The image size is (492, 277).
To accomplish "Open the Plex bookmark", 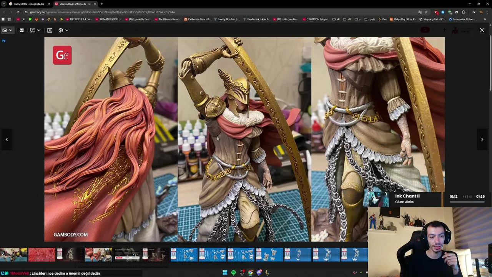I will (x=383, y=19).
